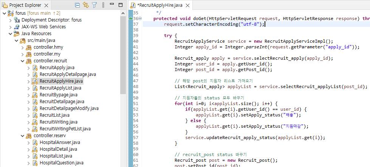Click the Java Resources icon

click(x=17, y=34)
